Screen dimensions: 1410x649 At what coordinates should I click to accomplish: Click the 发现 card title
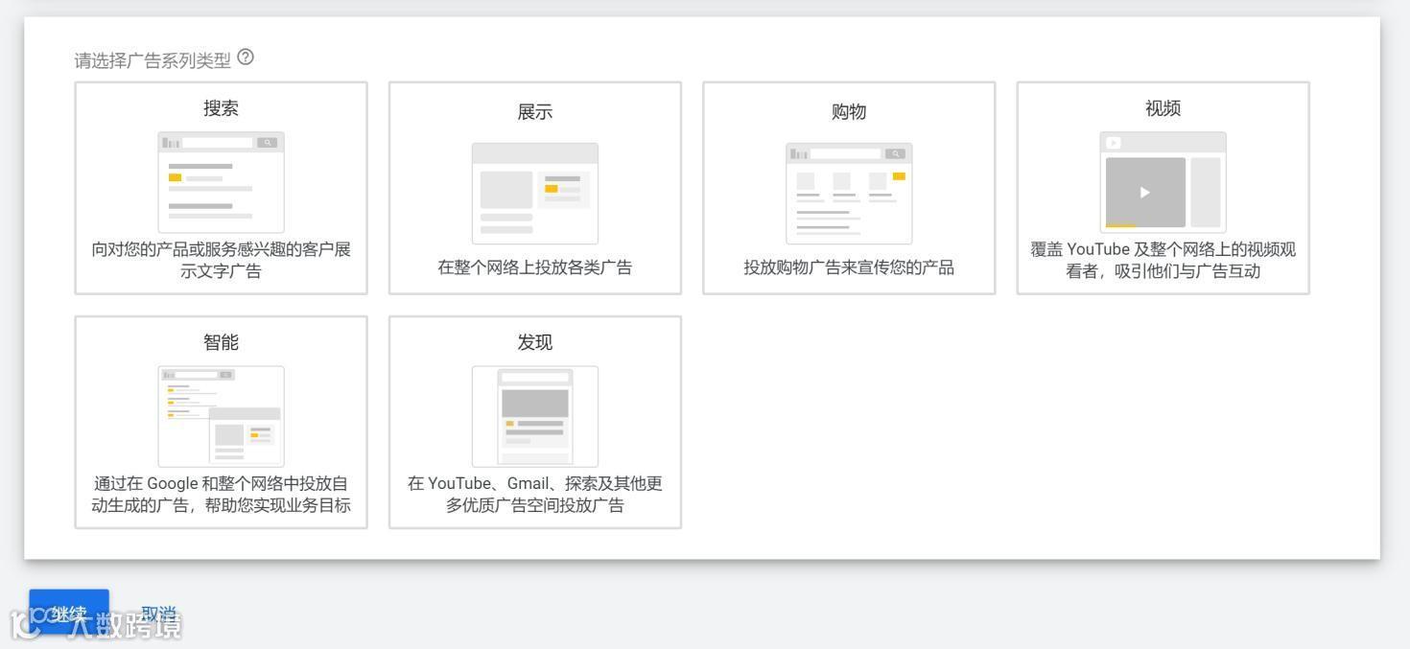coord(535,342)
